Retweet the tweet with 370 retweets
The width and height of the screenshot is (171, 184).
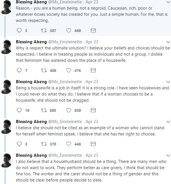click(x=44, y=144)
